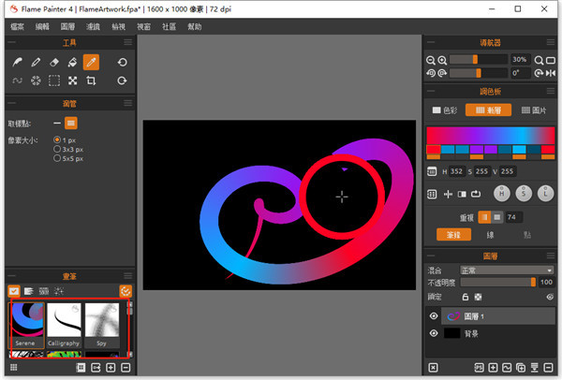This screenshot has width=562, height=380.
Task: Click the gradient color bar in palette
Action: click(490, 135)
